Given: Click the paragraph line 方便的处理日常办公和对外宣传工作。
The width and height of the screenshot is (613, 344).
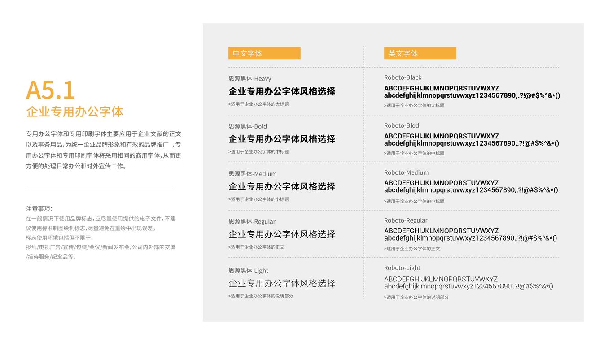Looking at the screenshot, I should click(x=77, y=166).
